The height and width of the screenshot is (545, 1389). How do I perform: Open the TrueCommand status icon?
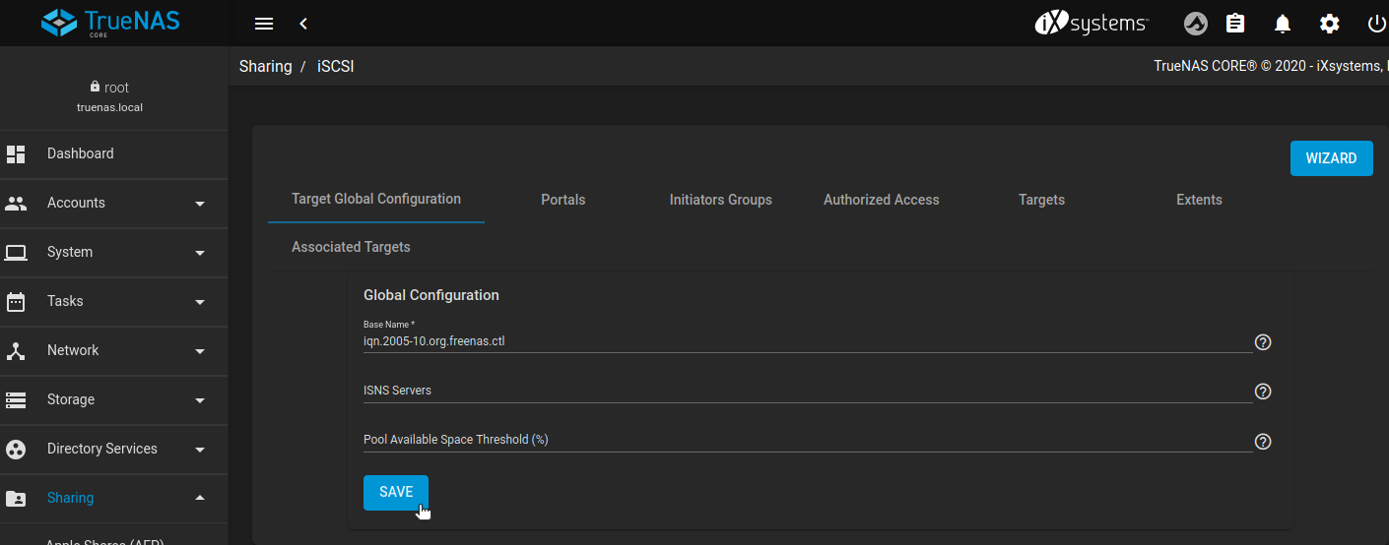click(1195, 24)
